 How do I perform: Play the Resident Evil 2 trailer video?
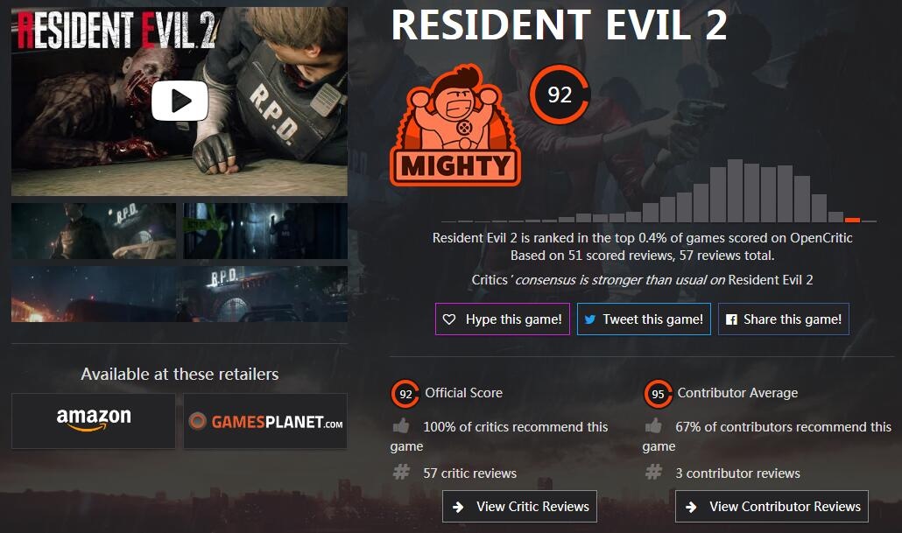[180, 101]
